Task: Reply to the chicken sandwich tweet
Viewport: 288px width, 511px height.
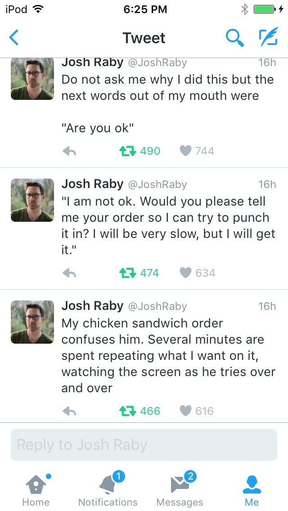Action: pos(69,411)
